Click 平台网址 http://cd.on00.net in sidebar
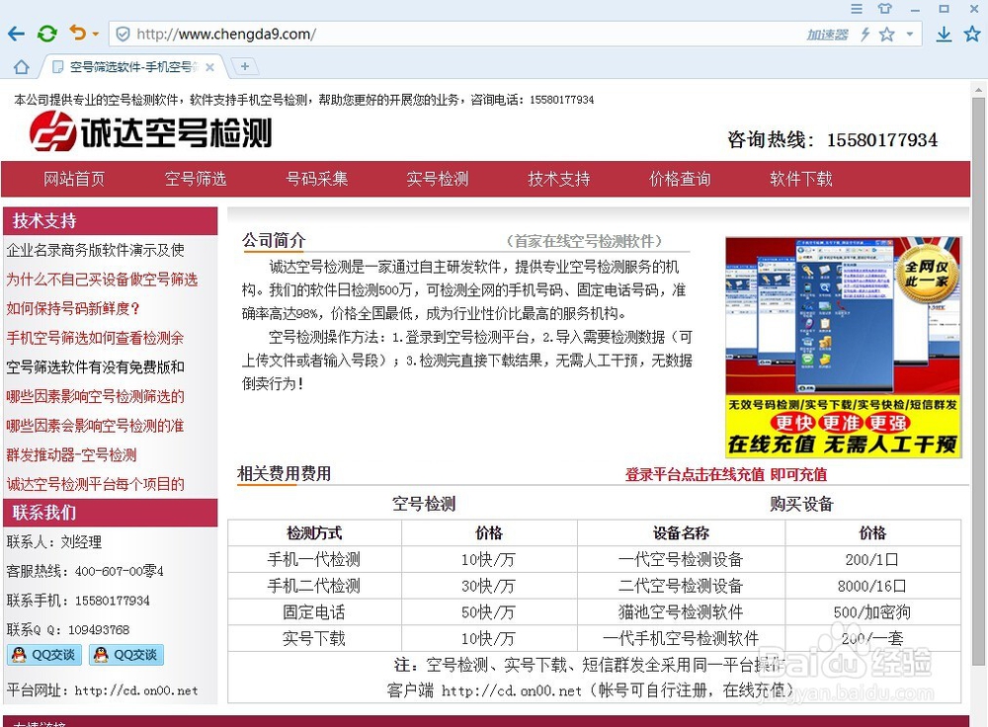 (x=102, y=690)
